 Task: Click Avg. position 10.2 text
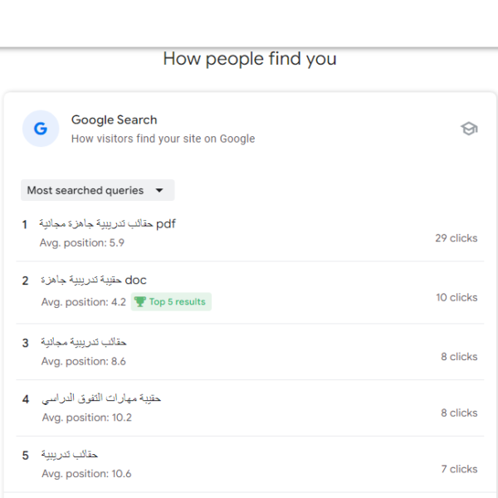(86, 417)
